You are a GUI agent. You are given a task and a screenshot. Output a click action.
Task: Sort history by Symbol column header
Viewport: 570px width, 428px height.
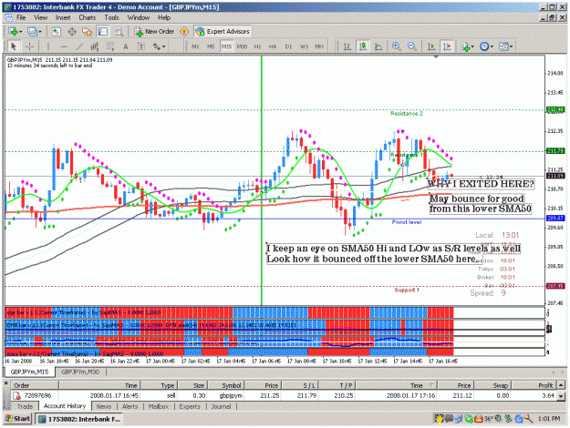click(228, 385)
